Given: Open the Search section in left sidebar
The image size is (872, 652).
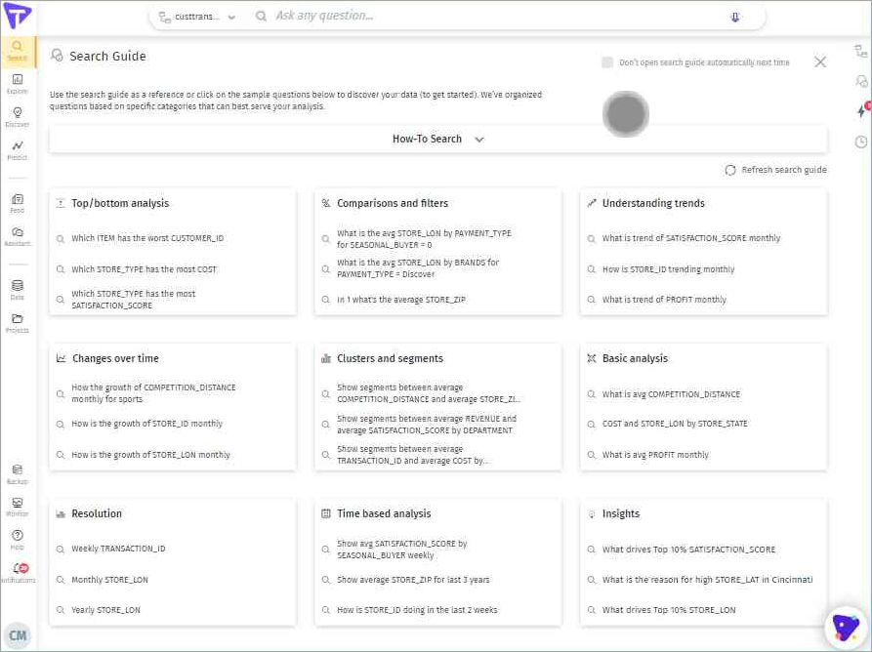Looking at the screenshot, I should coord(18,51).
